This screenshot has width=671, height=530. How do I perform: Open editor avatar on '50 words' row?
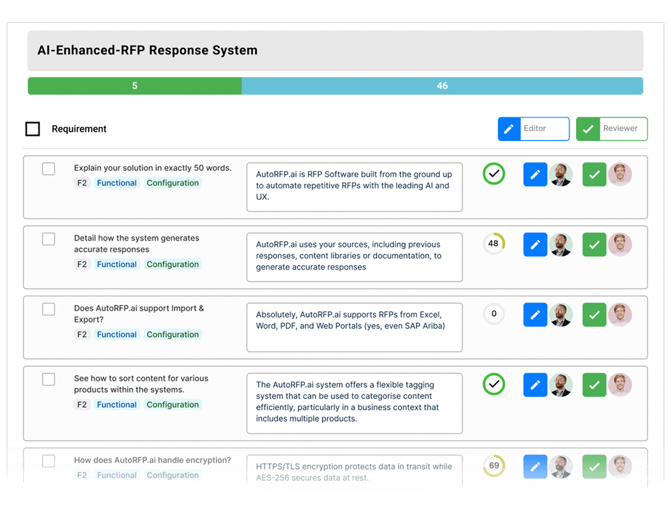[x=561, y=174]
